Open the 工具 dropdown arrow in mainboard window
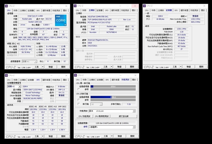This screenshot has height=144, width=212. click(112, 66)
